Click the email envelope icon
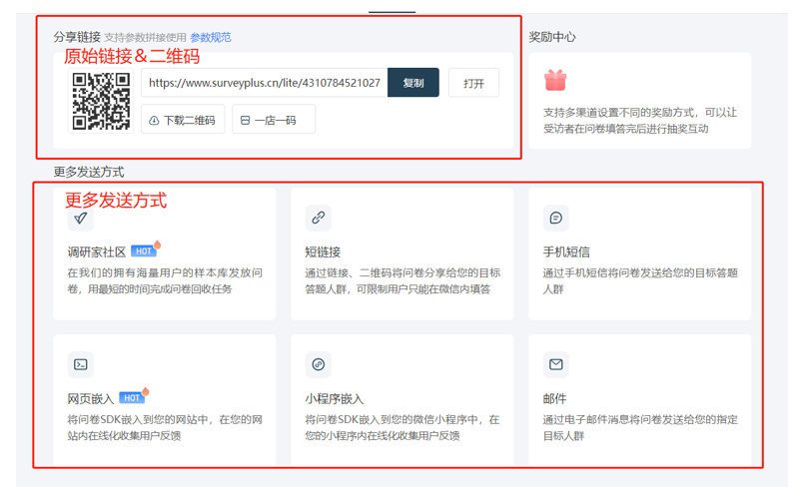The height and width of the screenshot is (492, 799). pos(556,364)
